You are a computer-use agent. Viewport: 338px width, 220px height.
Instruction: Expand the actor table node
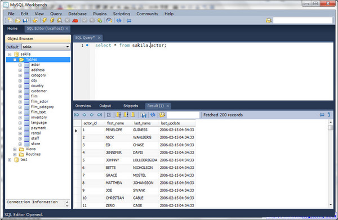point(20,65)
